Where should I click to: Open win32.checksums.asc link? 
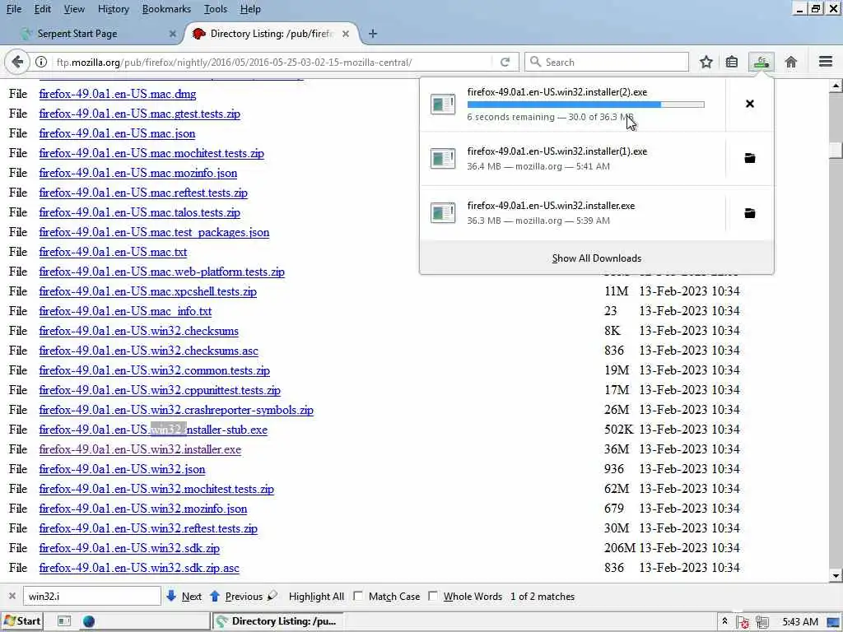pos(149,351)
